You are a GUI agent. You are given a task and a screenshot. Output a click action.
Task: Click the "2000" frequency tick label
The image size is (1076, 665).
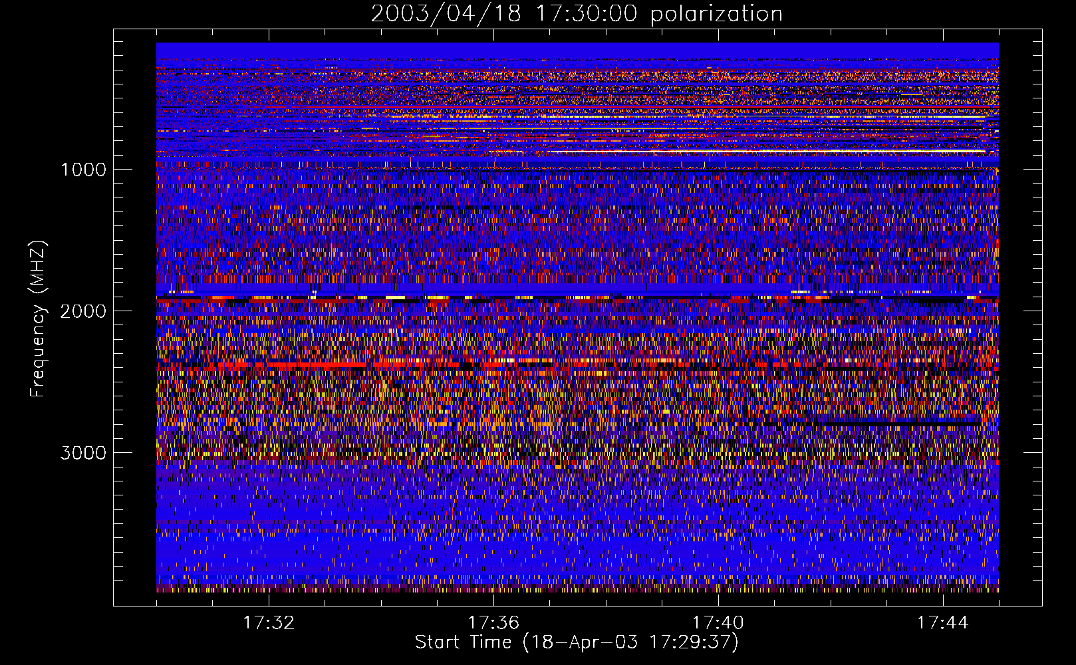point(83,311)
